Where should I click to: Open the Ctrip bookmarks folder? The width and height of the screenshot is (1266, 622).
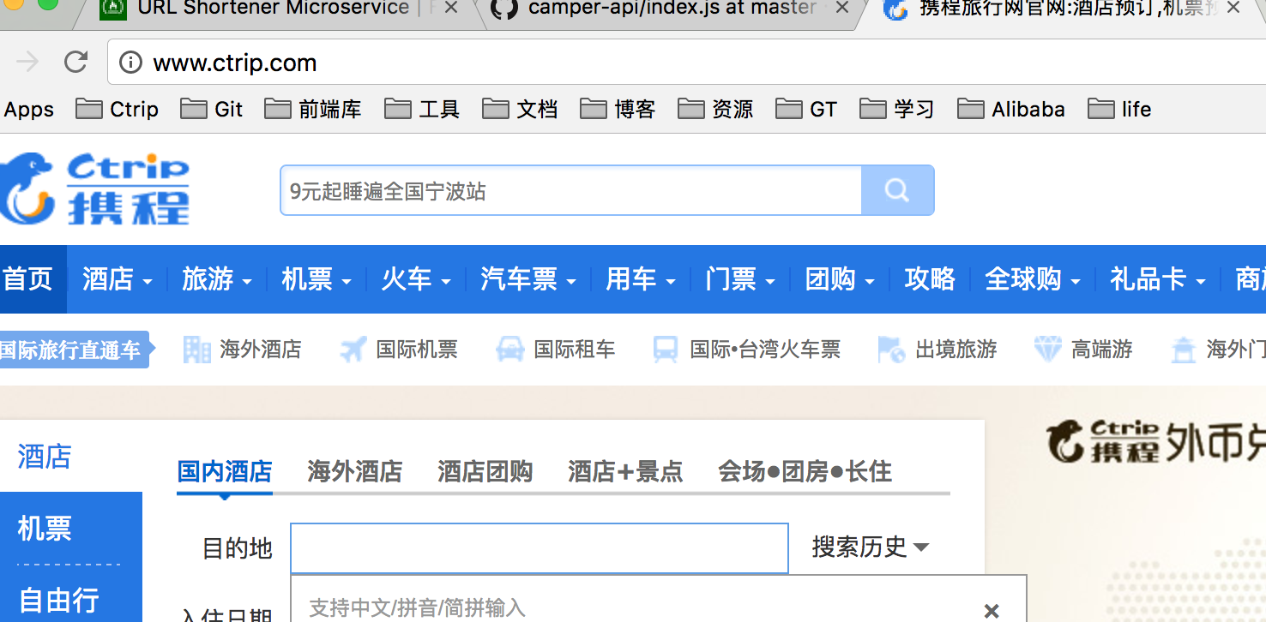click(118, 109)
